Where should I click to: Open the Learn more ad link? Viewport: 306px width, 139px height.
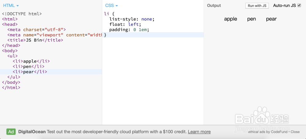199,132
